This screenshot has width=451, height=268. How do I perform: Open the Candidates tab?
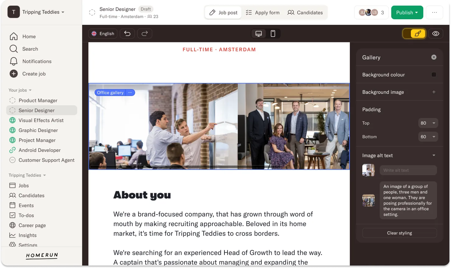pos(305,12)
